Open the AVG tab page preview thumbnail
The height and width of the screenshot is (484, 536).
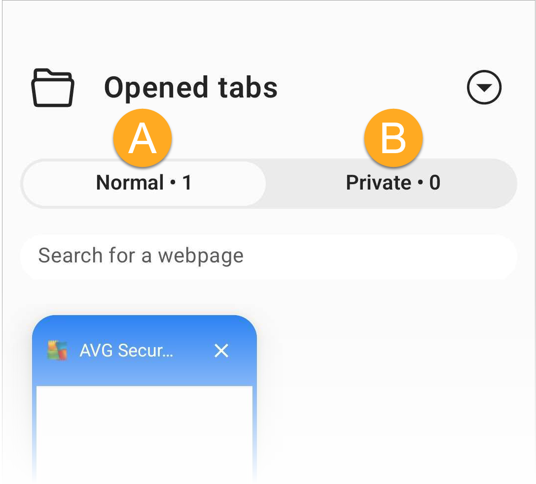click(144, 433)
